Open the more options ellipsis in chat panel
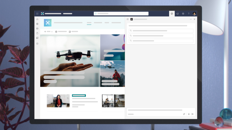The height and width of the screenshot is (130, 232). pyautogui.click(x=191, y=19)
